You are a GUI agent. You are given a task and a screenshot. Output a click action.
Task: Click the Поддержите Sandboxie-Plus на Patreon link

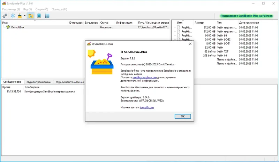(x=247, y=16)
